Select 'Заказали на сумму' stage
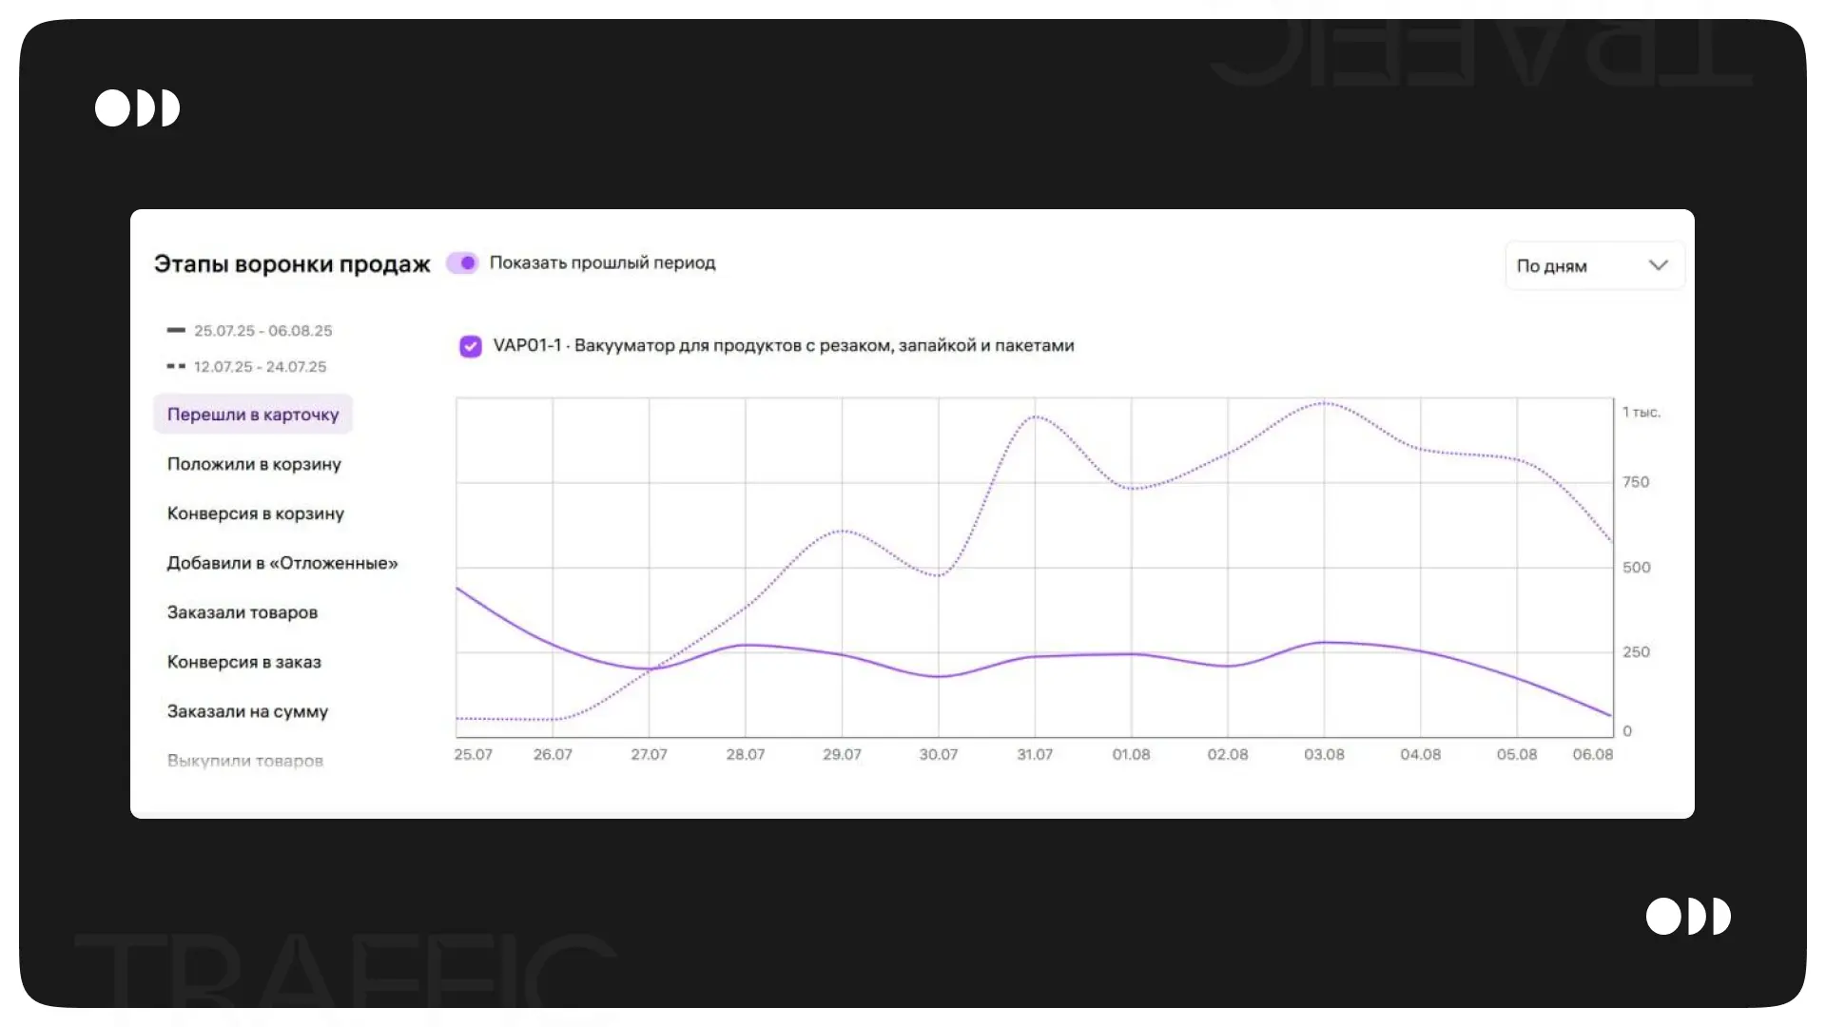 (x=247, y=711)
